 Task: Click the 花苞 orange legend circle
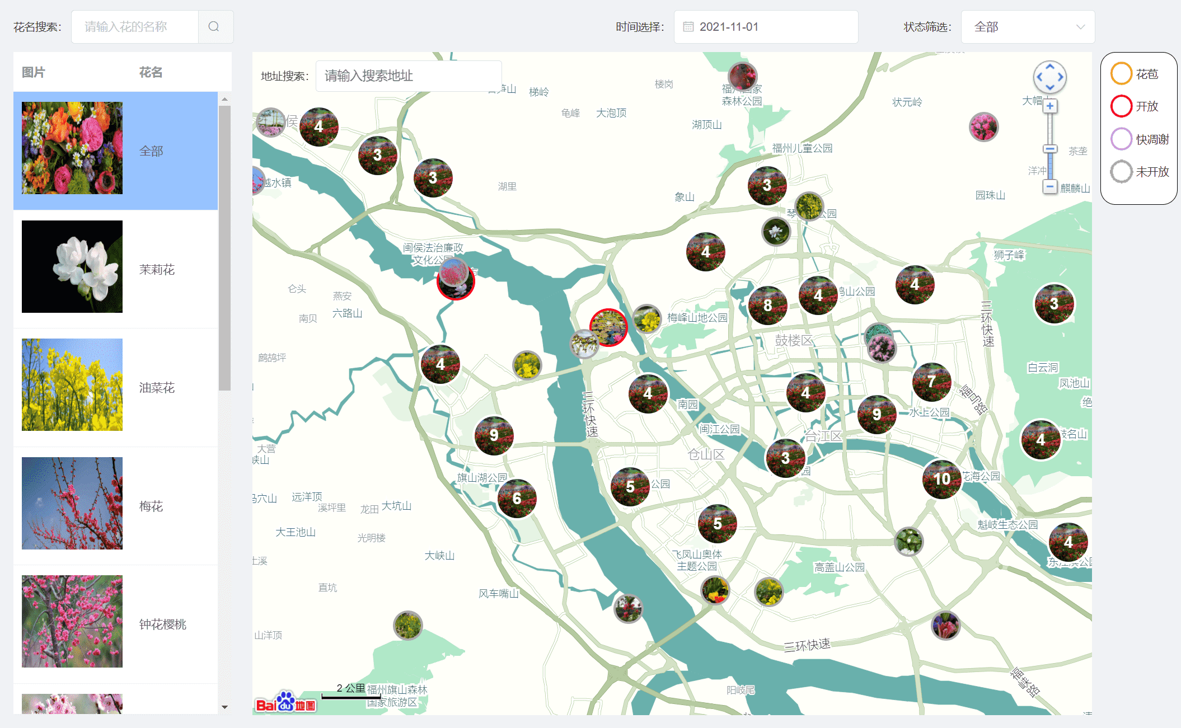tap(1121, 74)
